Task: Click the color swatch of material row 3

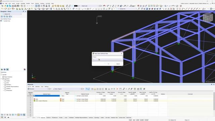Action: pyautogui.click(x=34, y=99)
